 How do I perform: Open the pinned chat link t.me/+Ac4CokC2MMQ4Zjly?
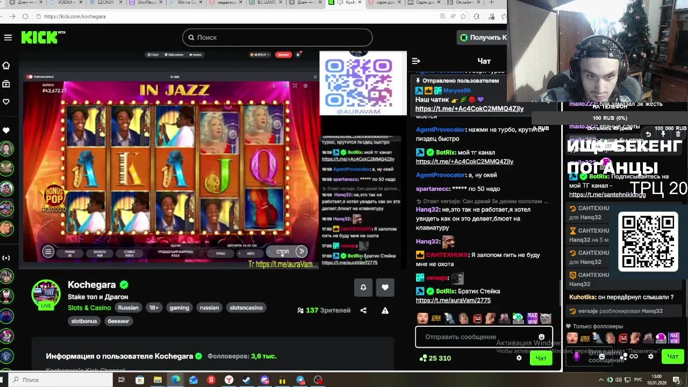click(469, 109)
